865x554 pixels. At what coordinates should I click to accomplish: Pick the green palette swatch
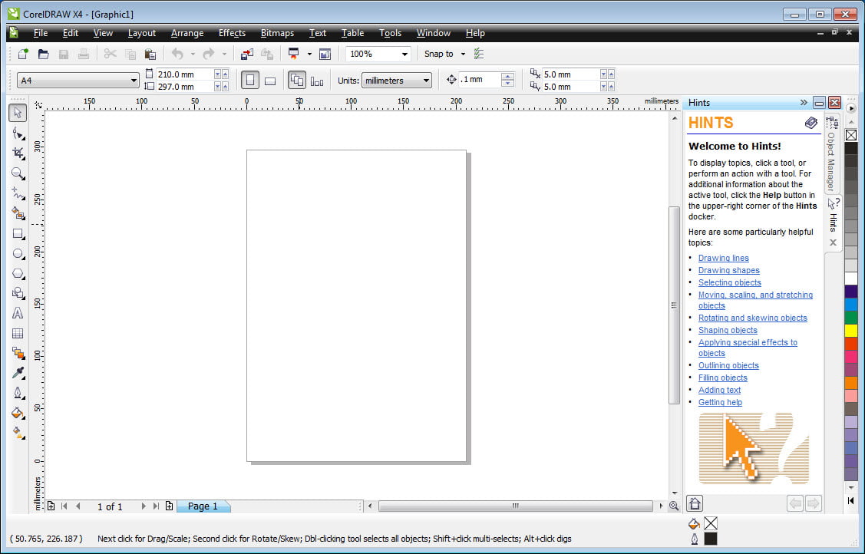click(851, 318)
